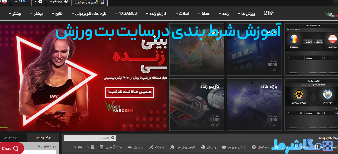Open the slots tile showing 8000 games
The image size is (338, 154).
[x=254, y=49]
